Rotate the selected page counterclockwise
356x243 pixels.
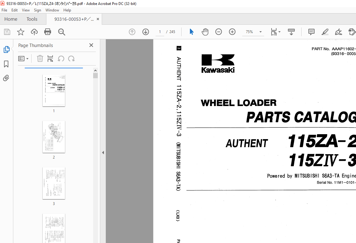pos(61,58)
